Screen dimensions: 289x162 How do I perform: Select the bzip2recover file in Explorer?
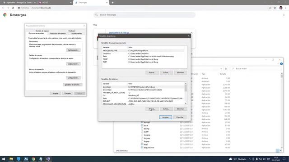(x=149, y=148)
